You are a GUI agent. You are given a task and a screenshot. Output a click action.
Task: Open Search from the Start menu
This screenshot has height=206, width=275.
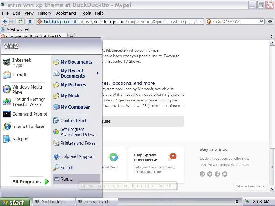(x=76, y=168)
